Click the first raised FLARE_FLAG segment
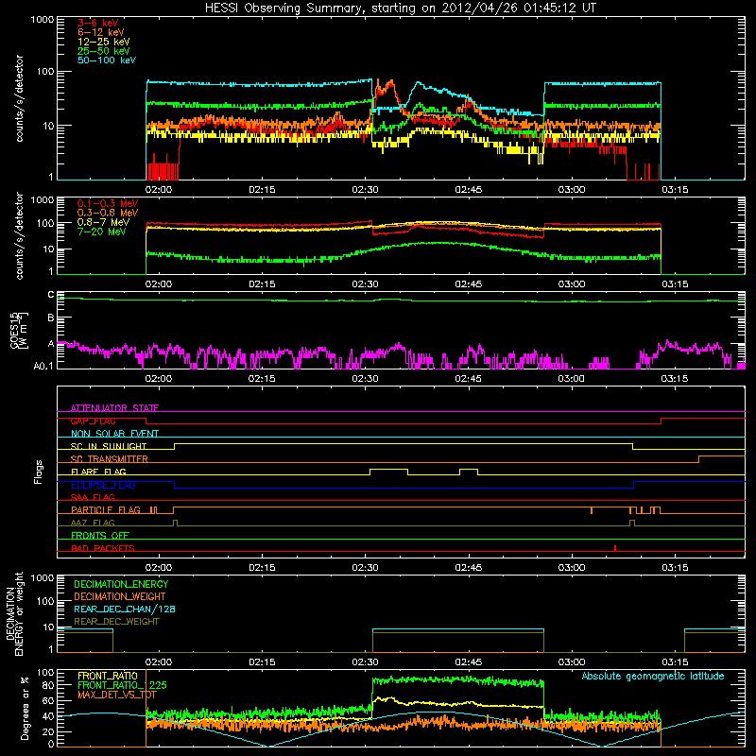This screenshot has width=756, height=756. (388, 469)
